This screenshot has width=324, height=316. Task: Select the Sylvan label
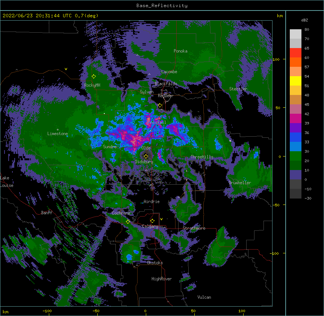[x=147, y=92]
